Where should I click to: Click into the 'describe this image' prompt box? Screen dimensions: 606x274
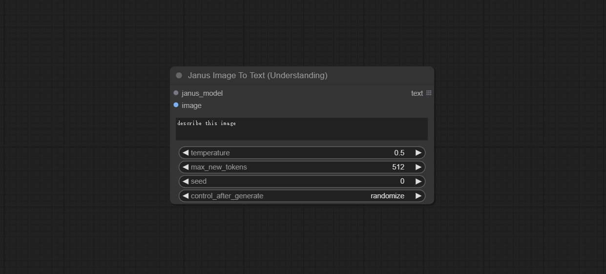coord(302,129)
